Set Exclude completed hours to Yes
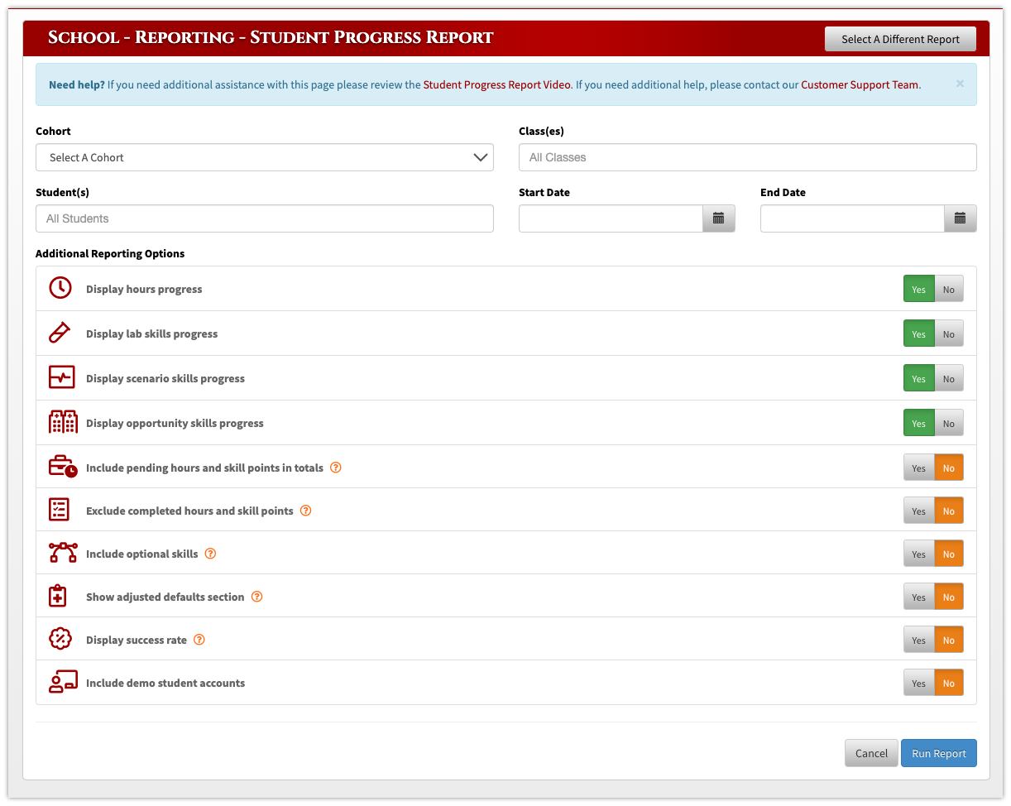 [x=919, y=511]
